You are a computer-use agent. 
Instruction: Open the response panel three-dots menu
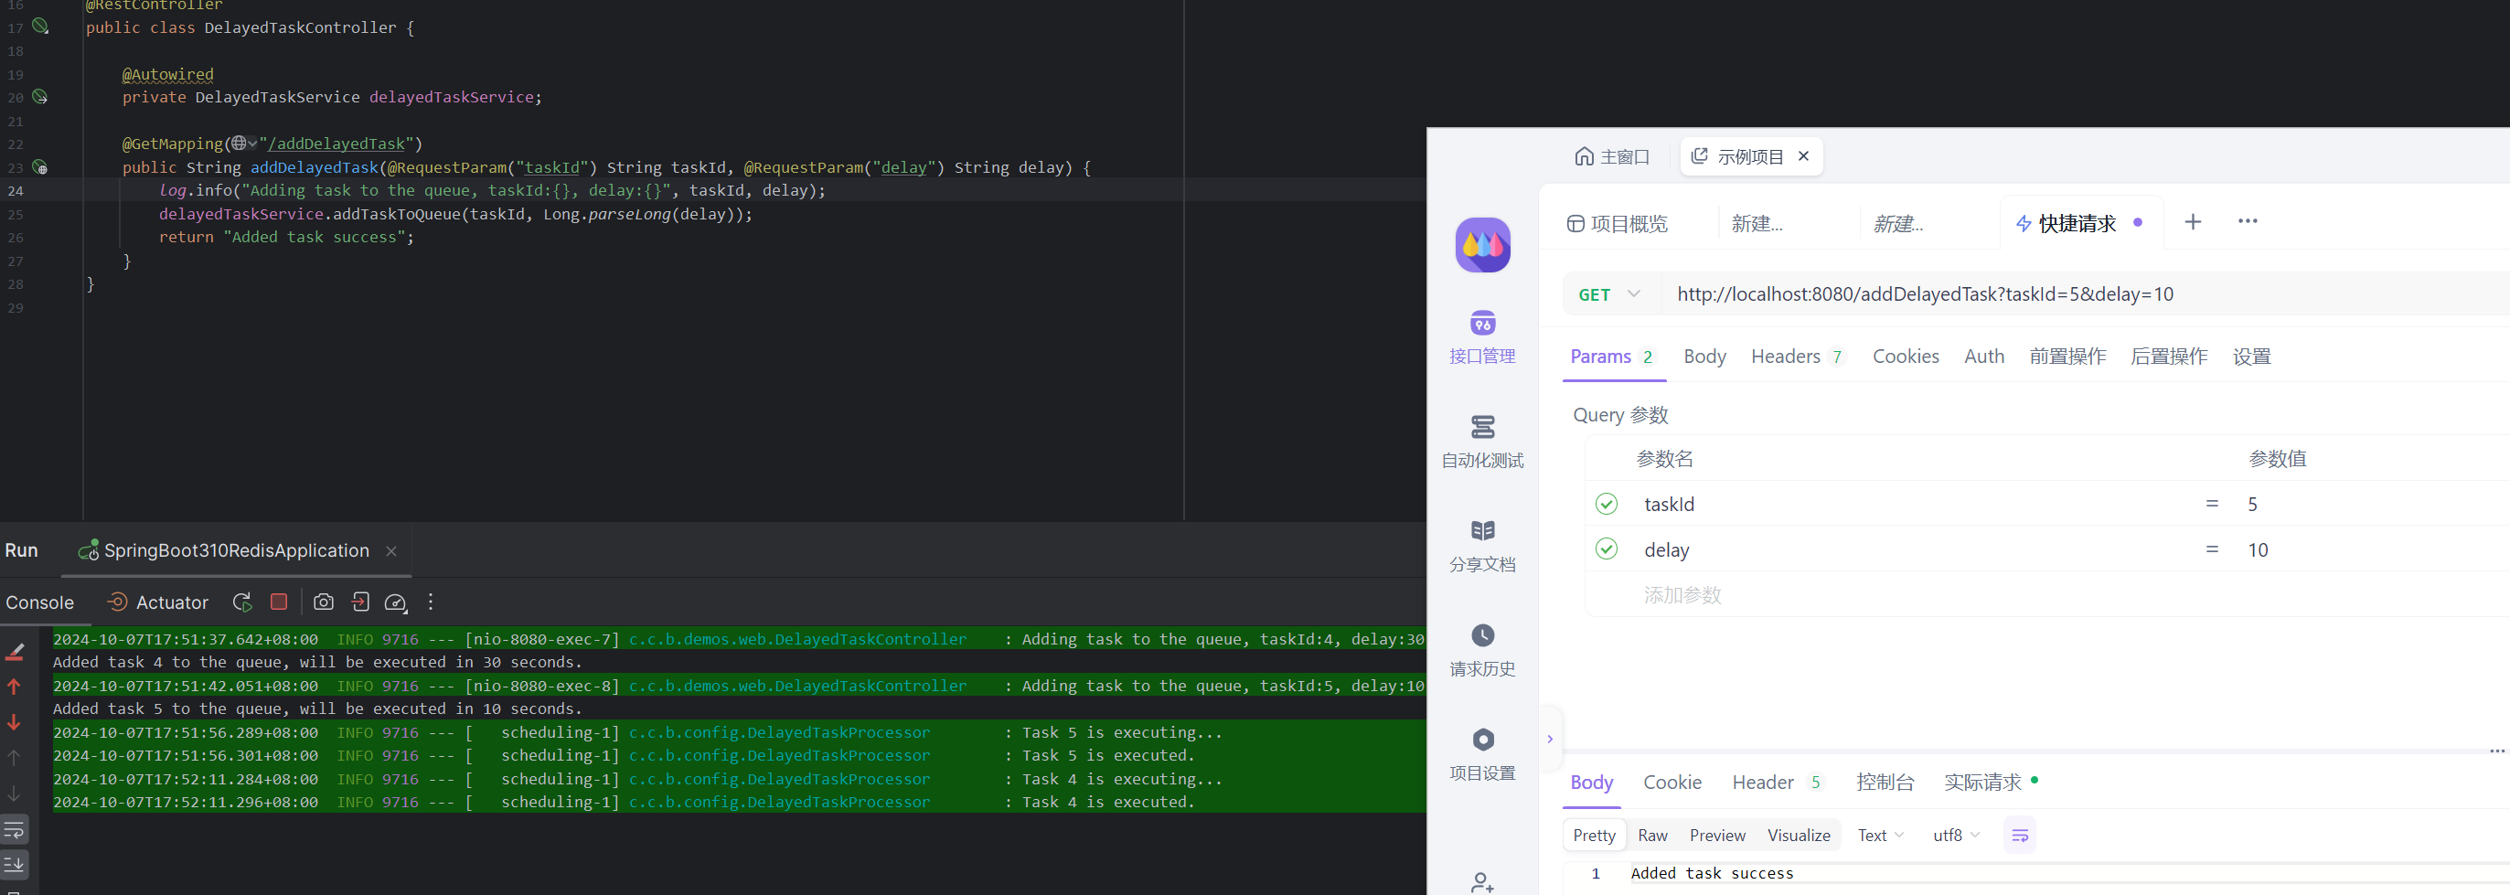click(2496, 751)
